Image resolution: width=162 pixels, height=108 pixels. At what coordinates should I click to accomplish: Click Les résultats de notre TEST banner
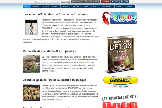120,101
